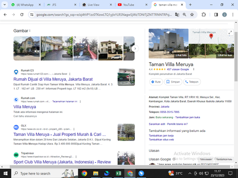Open the Gambar section options dots
This screenshot has height=178, width=238.
point(30,31)
